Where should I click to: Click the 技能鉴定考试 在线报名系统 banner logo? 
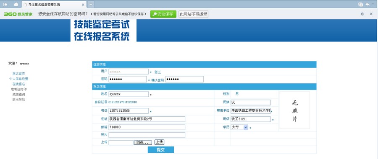(x=103, y=31)
